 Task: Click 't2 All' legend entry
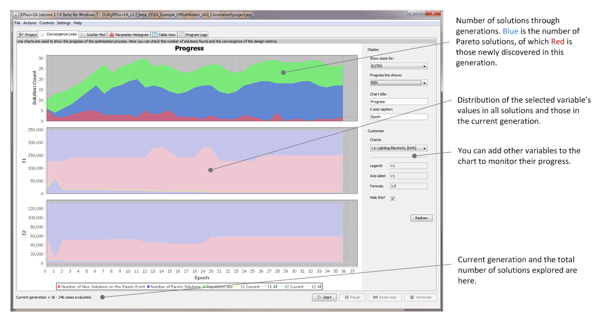click(314, 286)
